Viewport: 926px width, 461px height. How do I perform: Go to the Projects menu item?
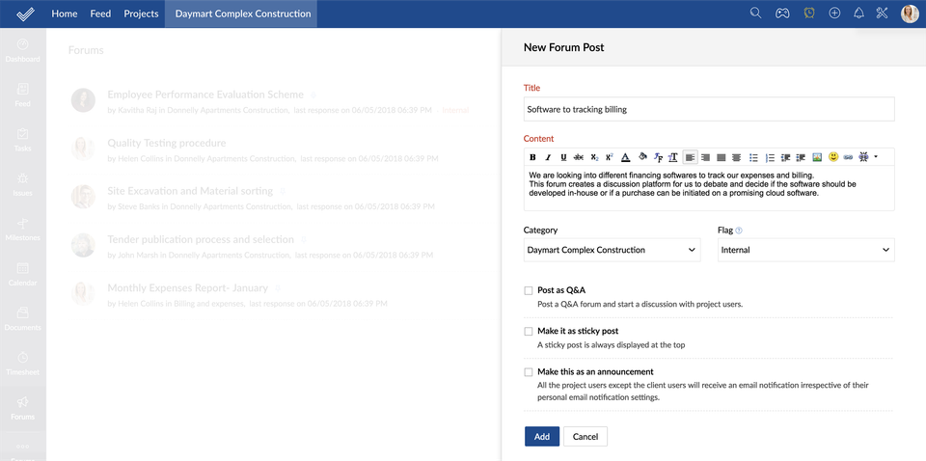point(141,14)
